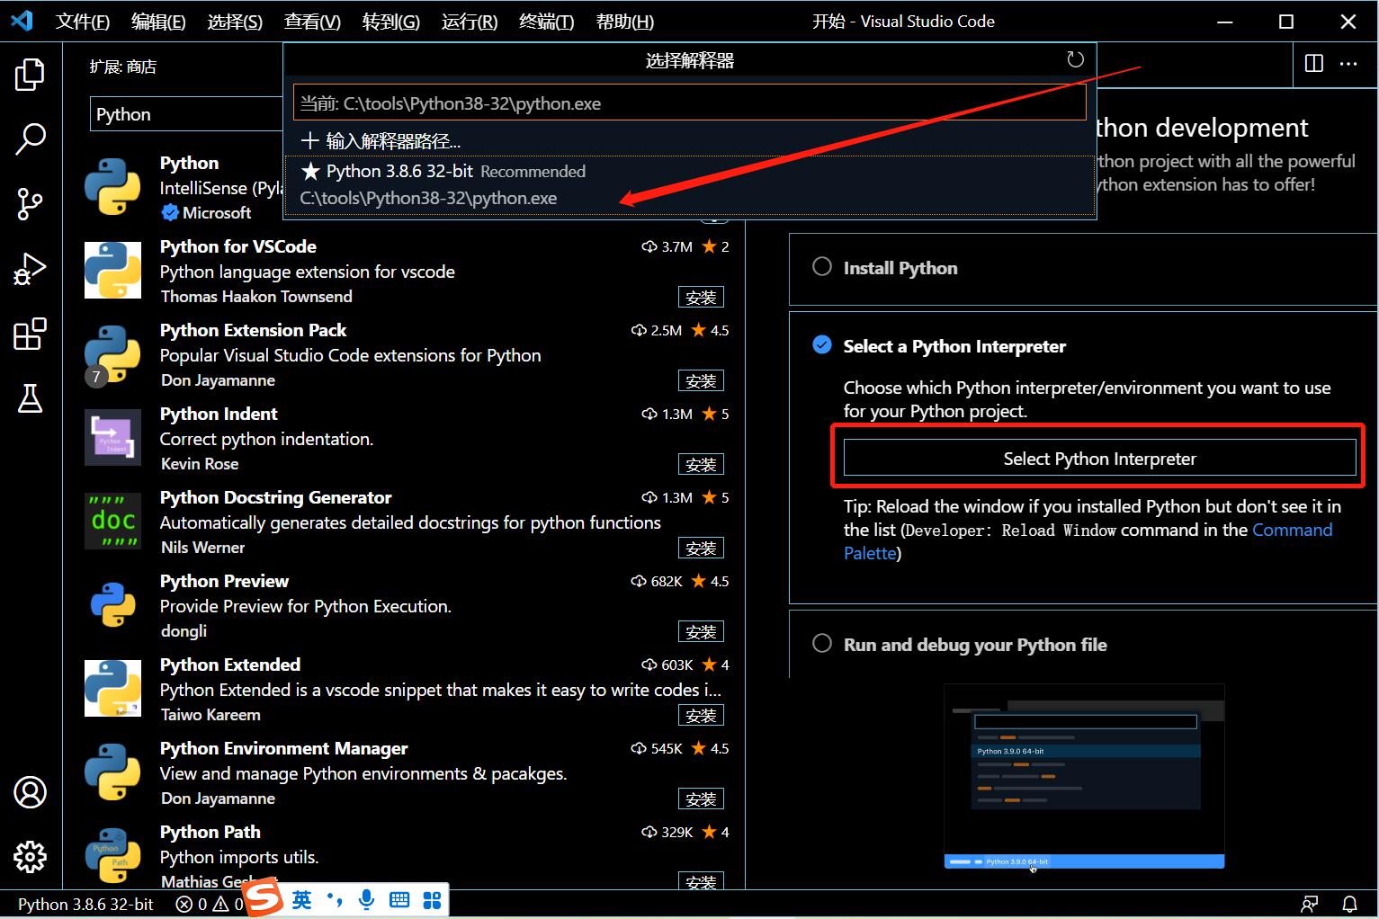Image resolution: width=1379 pixels, height=919 pixels.
Task: Toggle the Select a Python Interpreter step checkmark
Action: pos(822,345)
